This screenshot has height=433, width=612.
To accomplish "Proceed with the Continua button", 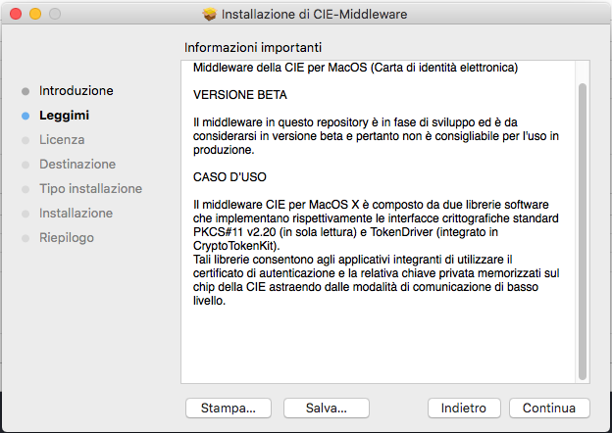I will click(549, 409).
